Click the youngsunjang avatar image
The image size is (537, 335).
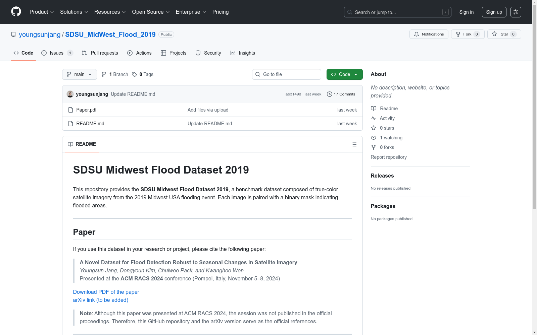70,94
